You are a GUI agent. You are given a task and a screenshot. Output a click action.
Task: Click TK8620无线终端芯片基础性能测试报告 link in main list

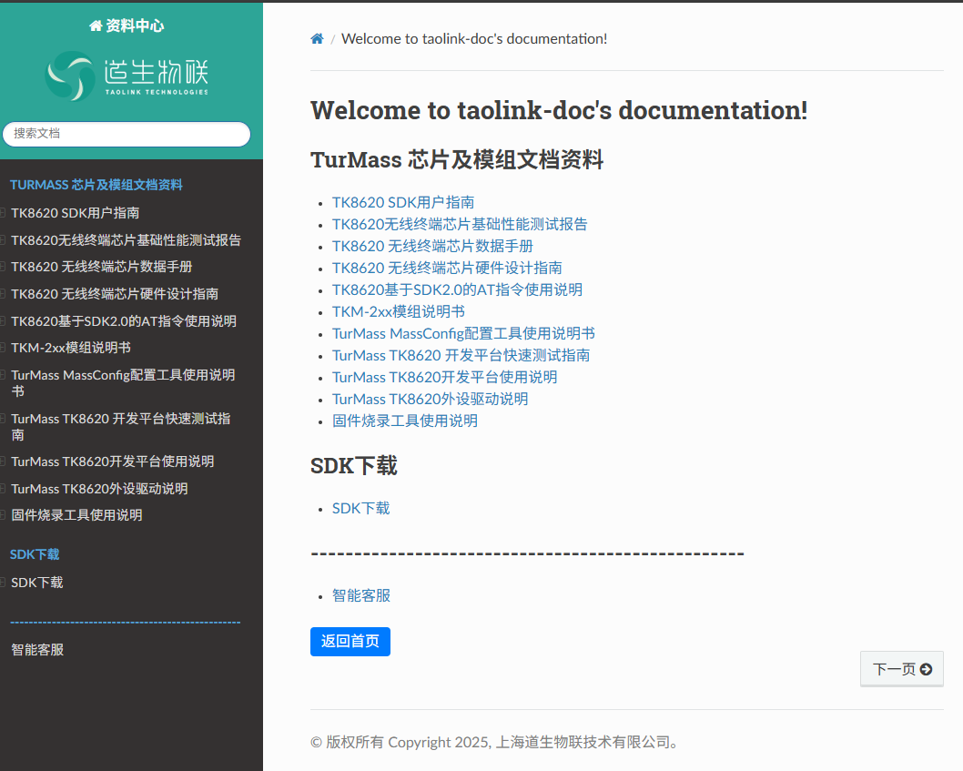pyautogui.click(x=460, y=224)
